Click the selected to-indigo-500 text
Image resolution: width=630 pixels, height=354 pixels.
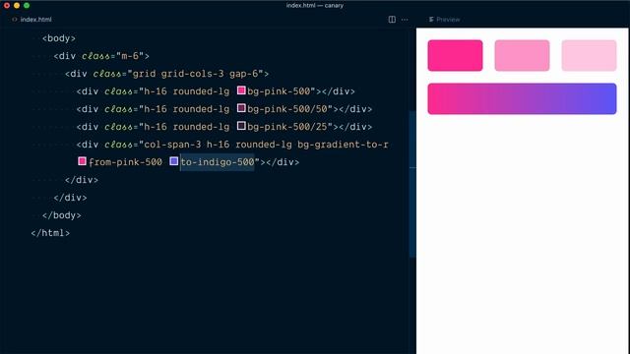click(x=218, y=162)
